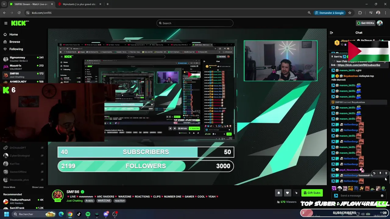This screenshot has height=219, width=390.
Task: Click the KICK logo
Action: click(20, 23)
